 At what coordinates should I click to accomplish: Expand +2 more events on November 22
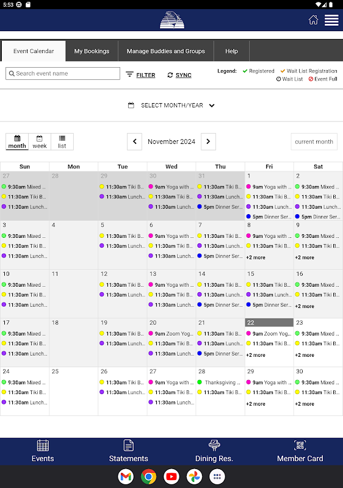(x=256, y=355)
